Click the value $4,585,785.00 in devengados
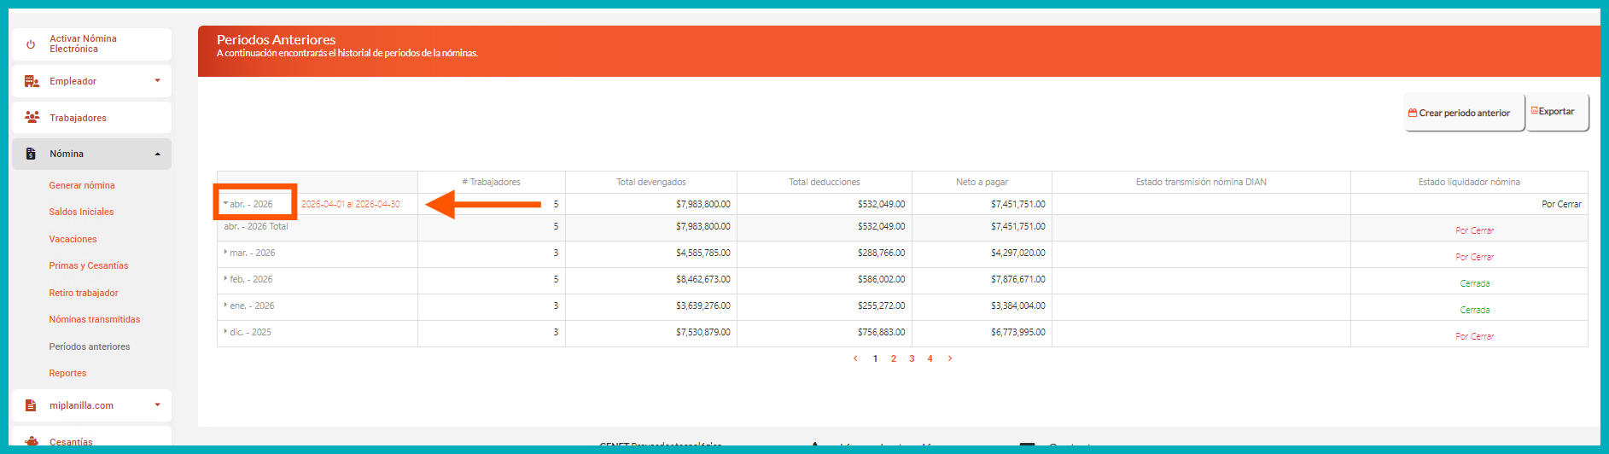 pos(703,253)
